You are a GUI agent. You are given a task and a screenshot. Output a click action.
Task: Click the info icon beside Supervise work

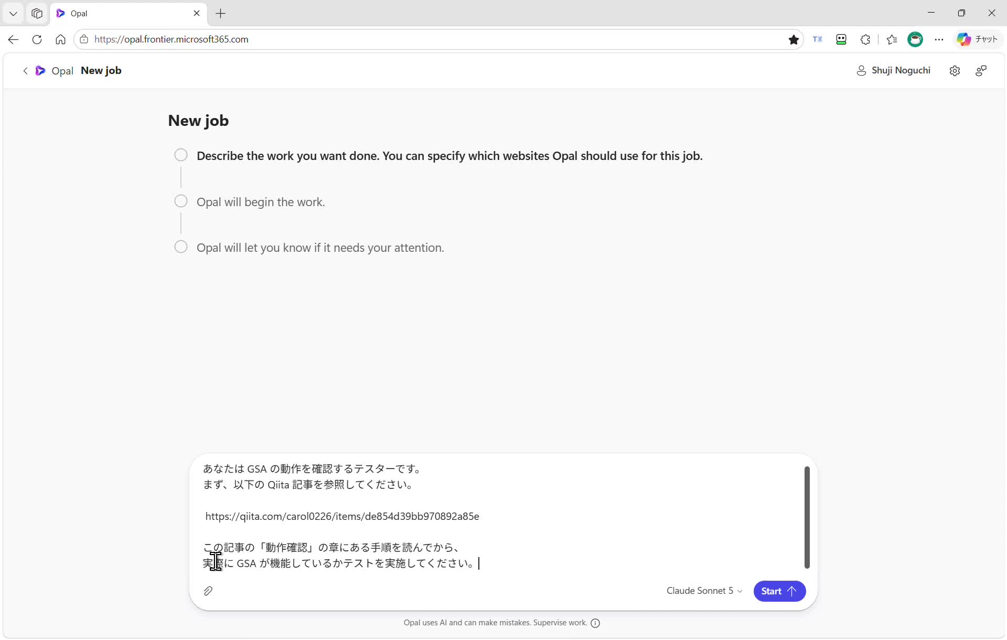[595, 623]
